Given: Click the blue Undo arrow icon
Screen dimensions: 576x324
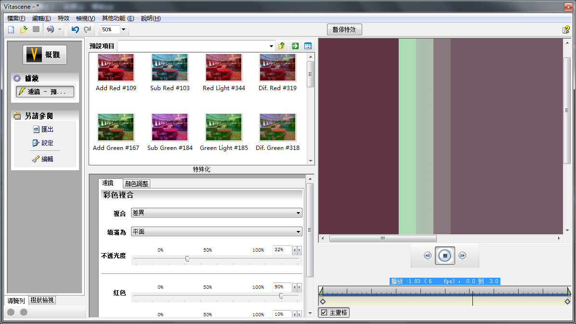Looking at the screenshot, I should (75, 30).
